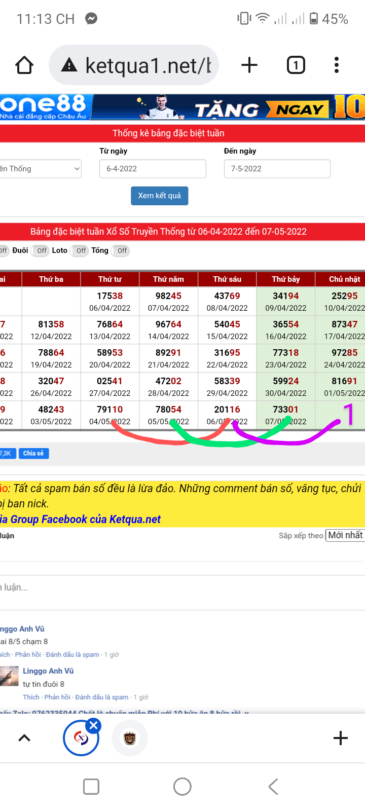365x811 pixels.
Task: Click Phản hồi under comment tự tin đuôi 8
Action: [57, 697]
